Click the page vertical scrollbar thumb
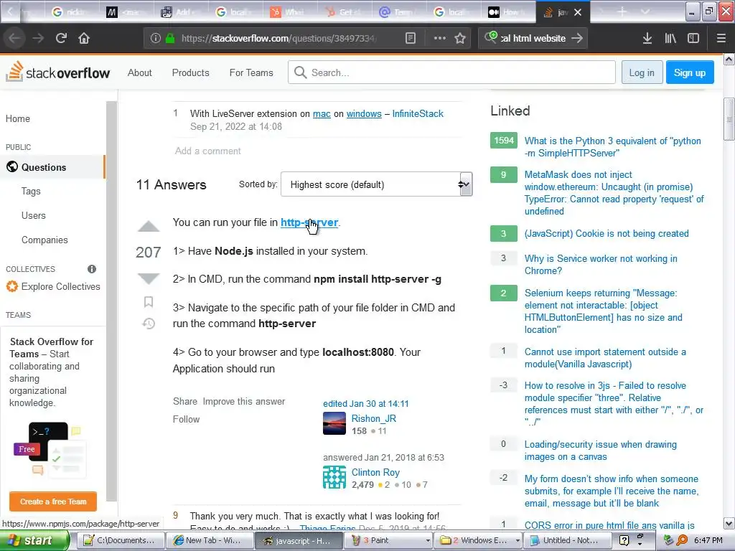This screenshot has height=551, width=735. [729, 118]
